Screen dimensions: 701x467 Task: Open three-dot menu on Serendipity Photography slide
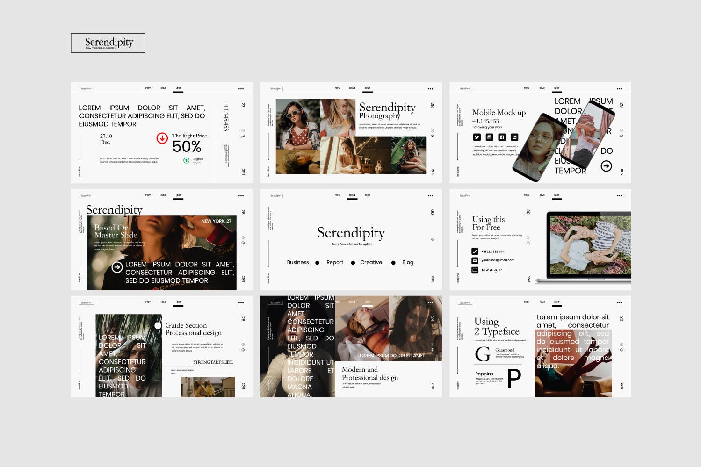coord(430,89)
